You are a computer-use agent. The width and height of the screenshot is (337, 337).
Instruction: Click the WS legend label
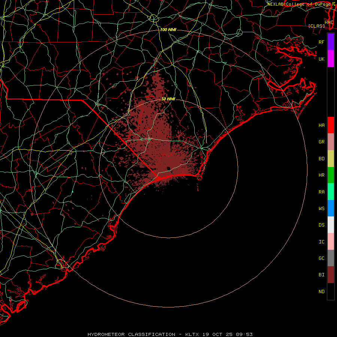click(x=322, y=208)
